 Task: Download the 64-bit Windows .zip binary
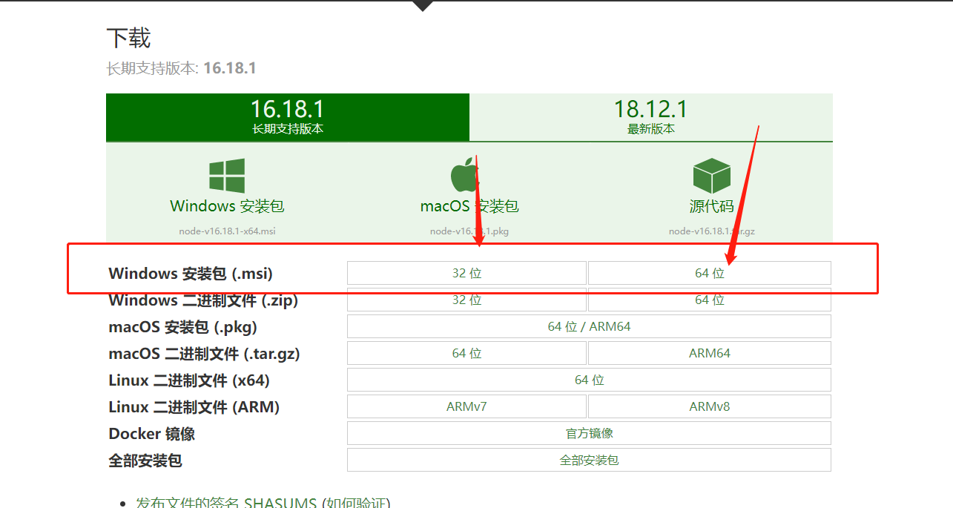[709, 300]
